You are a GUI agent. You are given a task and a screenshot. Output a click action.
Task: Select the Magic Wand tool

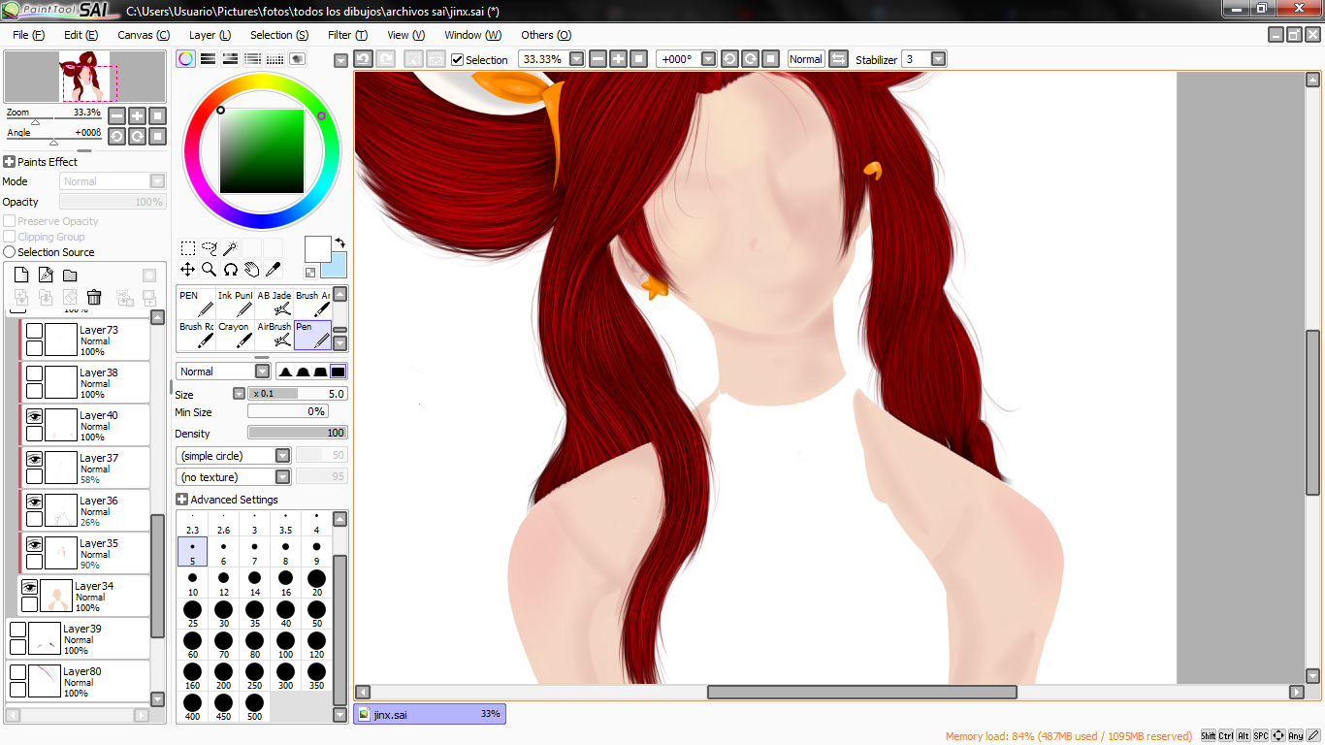(230, 248)
